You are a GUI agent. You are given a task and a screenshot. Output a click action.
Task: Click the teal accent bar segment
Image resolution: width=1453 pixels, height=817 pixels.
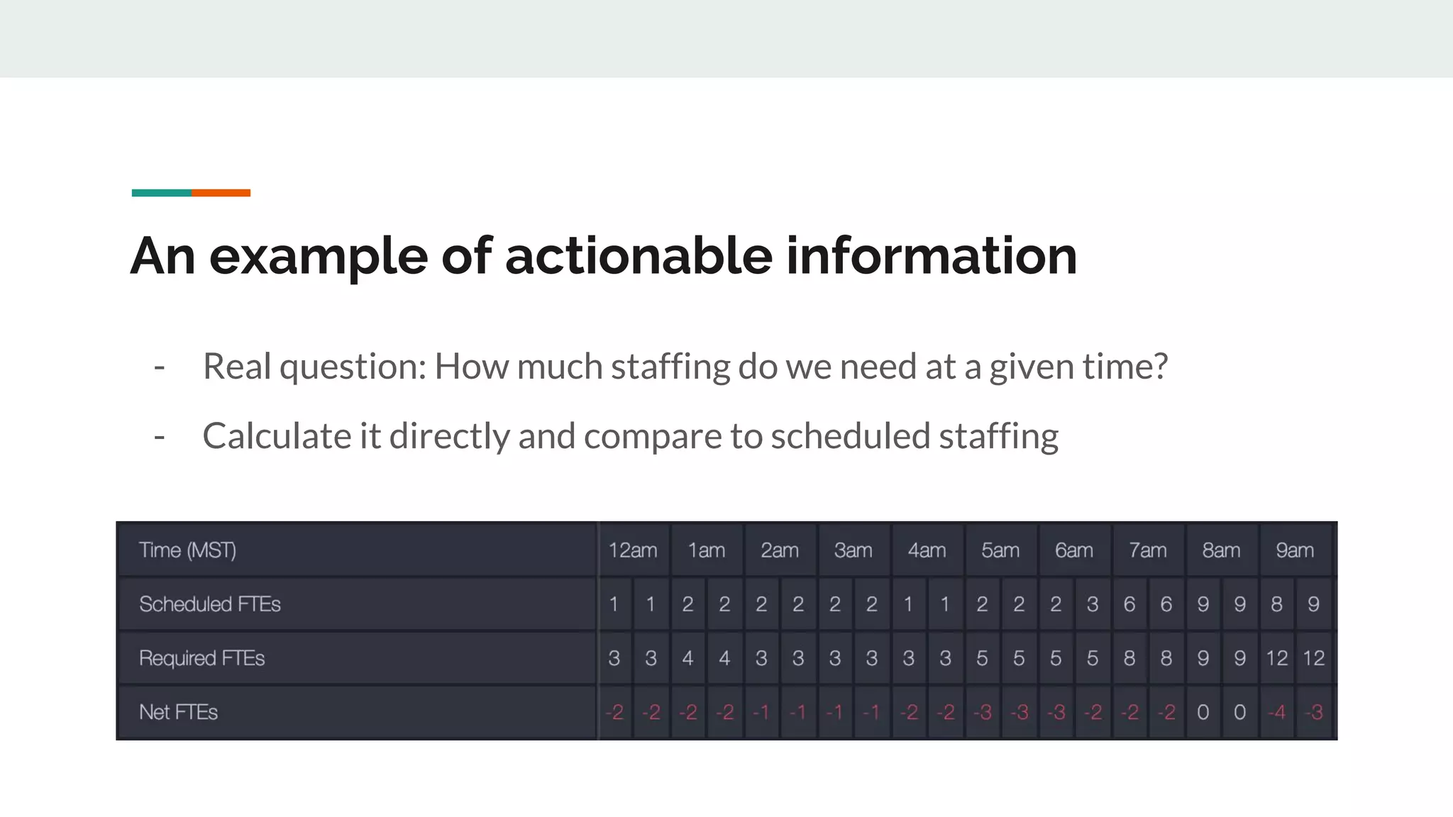pos(161,193)
